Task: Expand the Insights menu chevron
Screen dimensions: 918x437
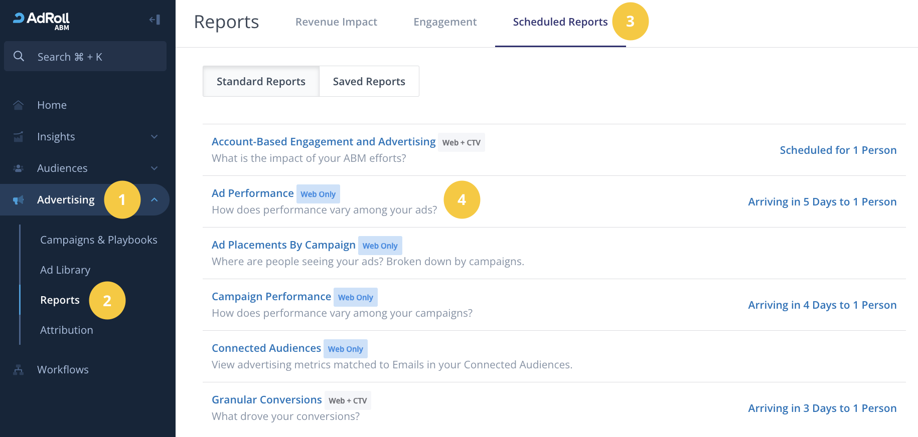Action: (x=155, y=137)
